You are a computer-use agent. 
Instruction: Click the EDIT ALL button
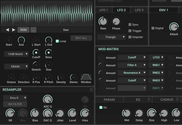click(81, 38)
